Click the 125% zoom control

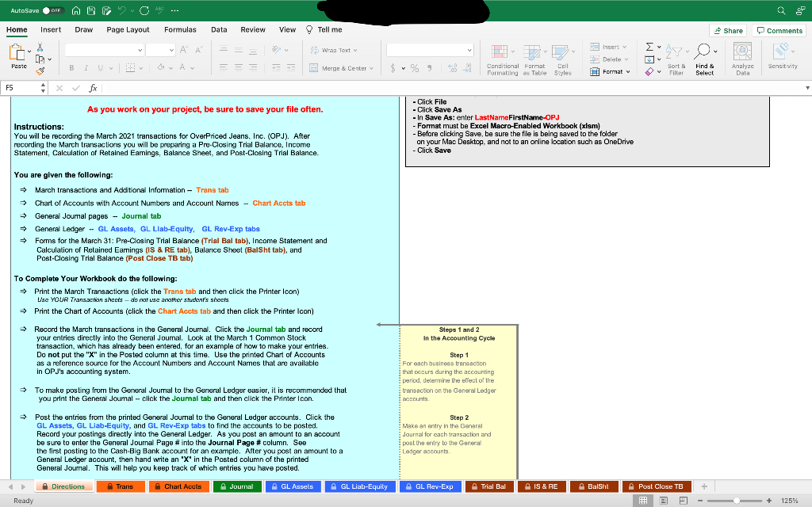[x=793, y=500]
